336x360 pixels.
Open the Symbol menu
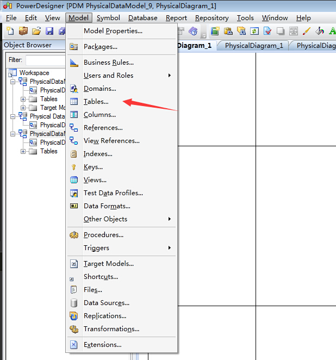(x=108, y=18)
